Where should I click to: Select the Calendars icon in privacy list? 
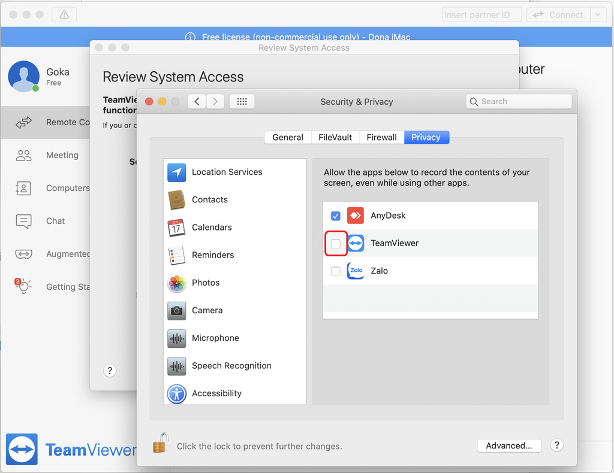(177, 228)
